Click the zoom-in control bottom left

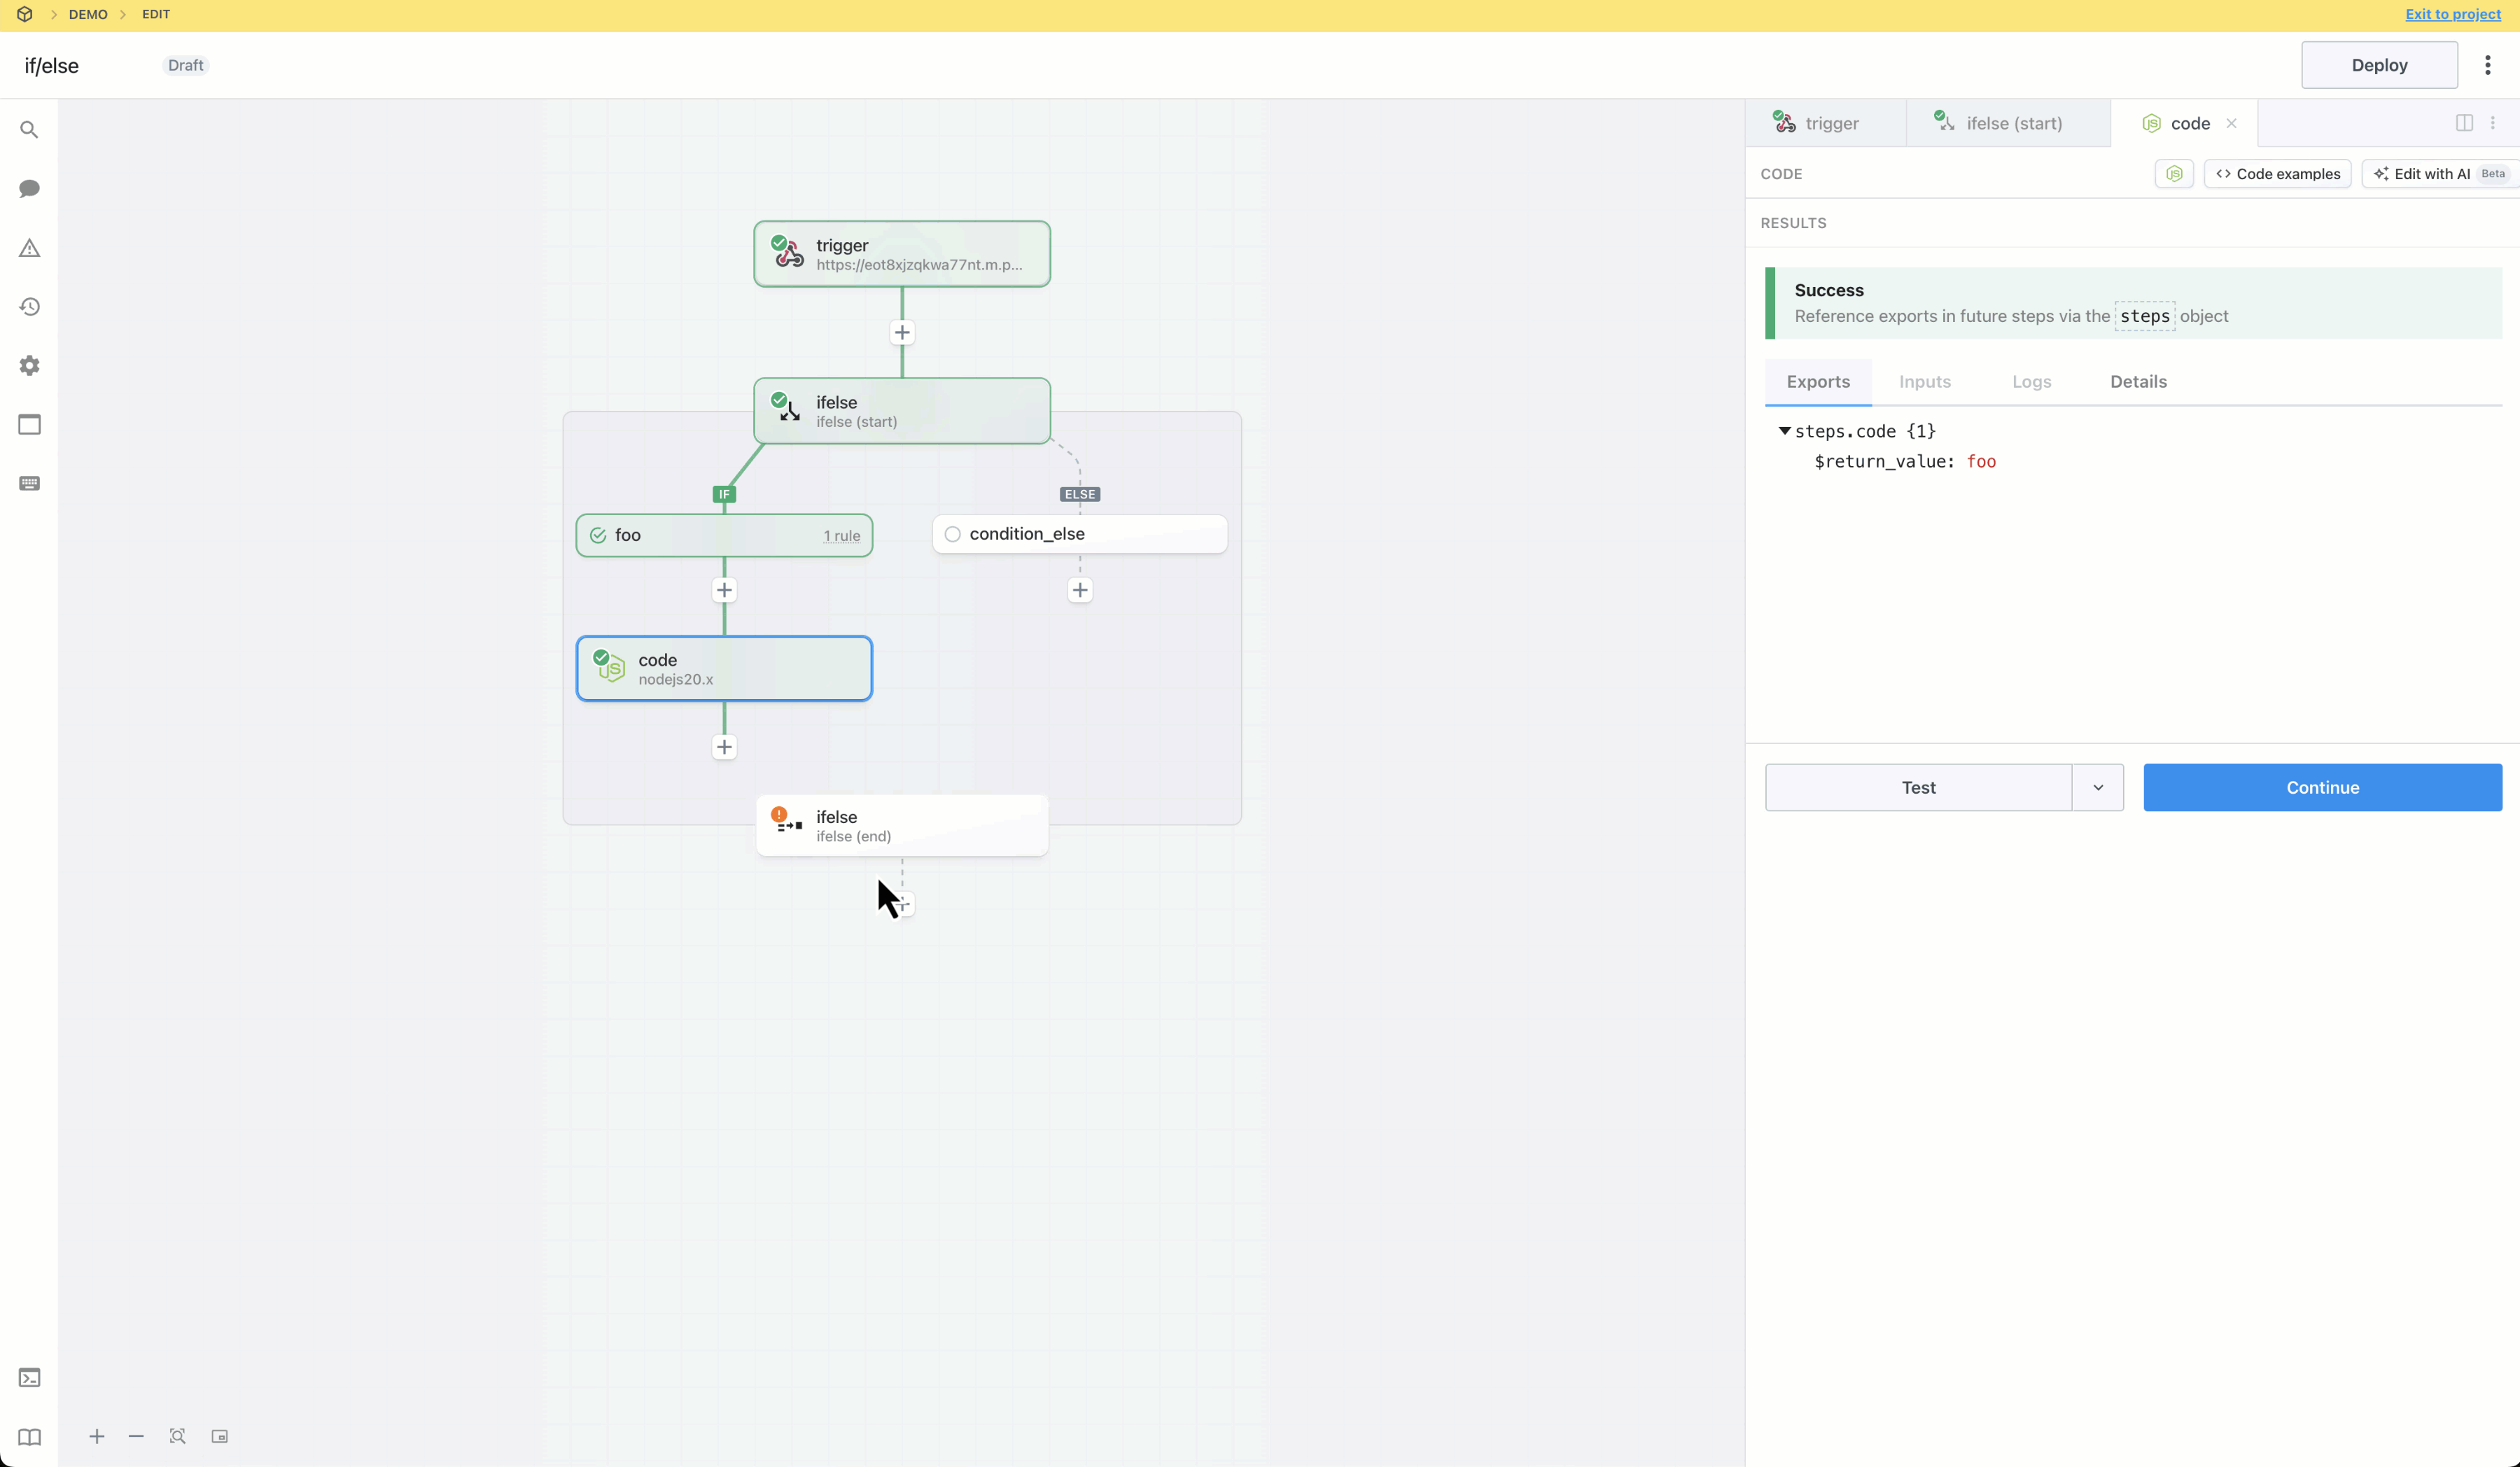(96, 1436)
